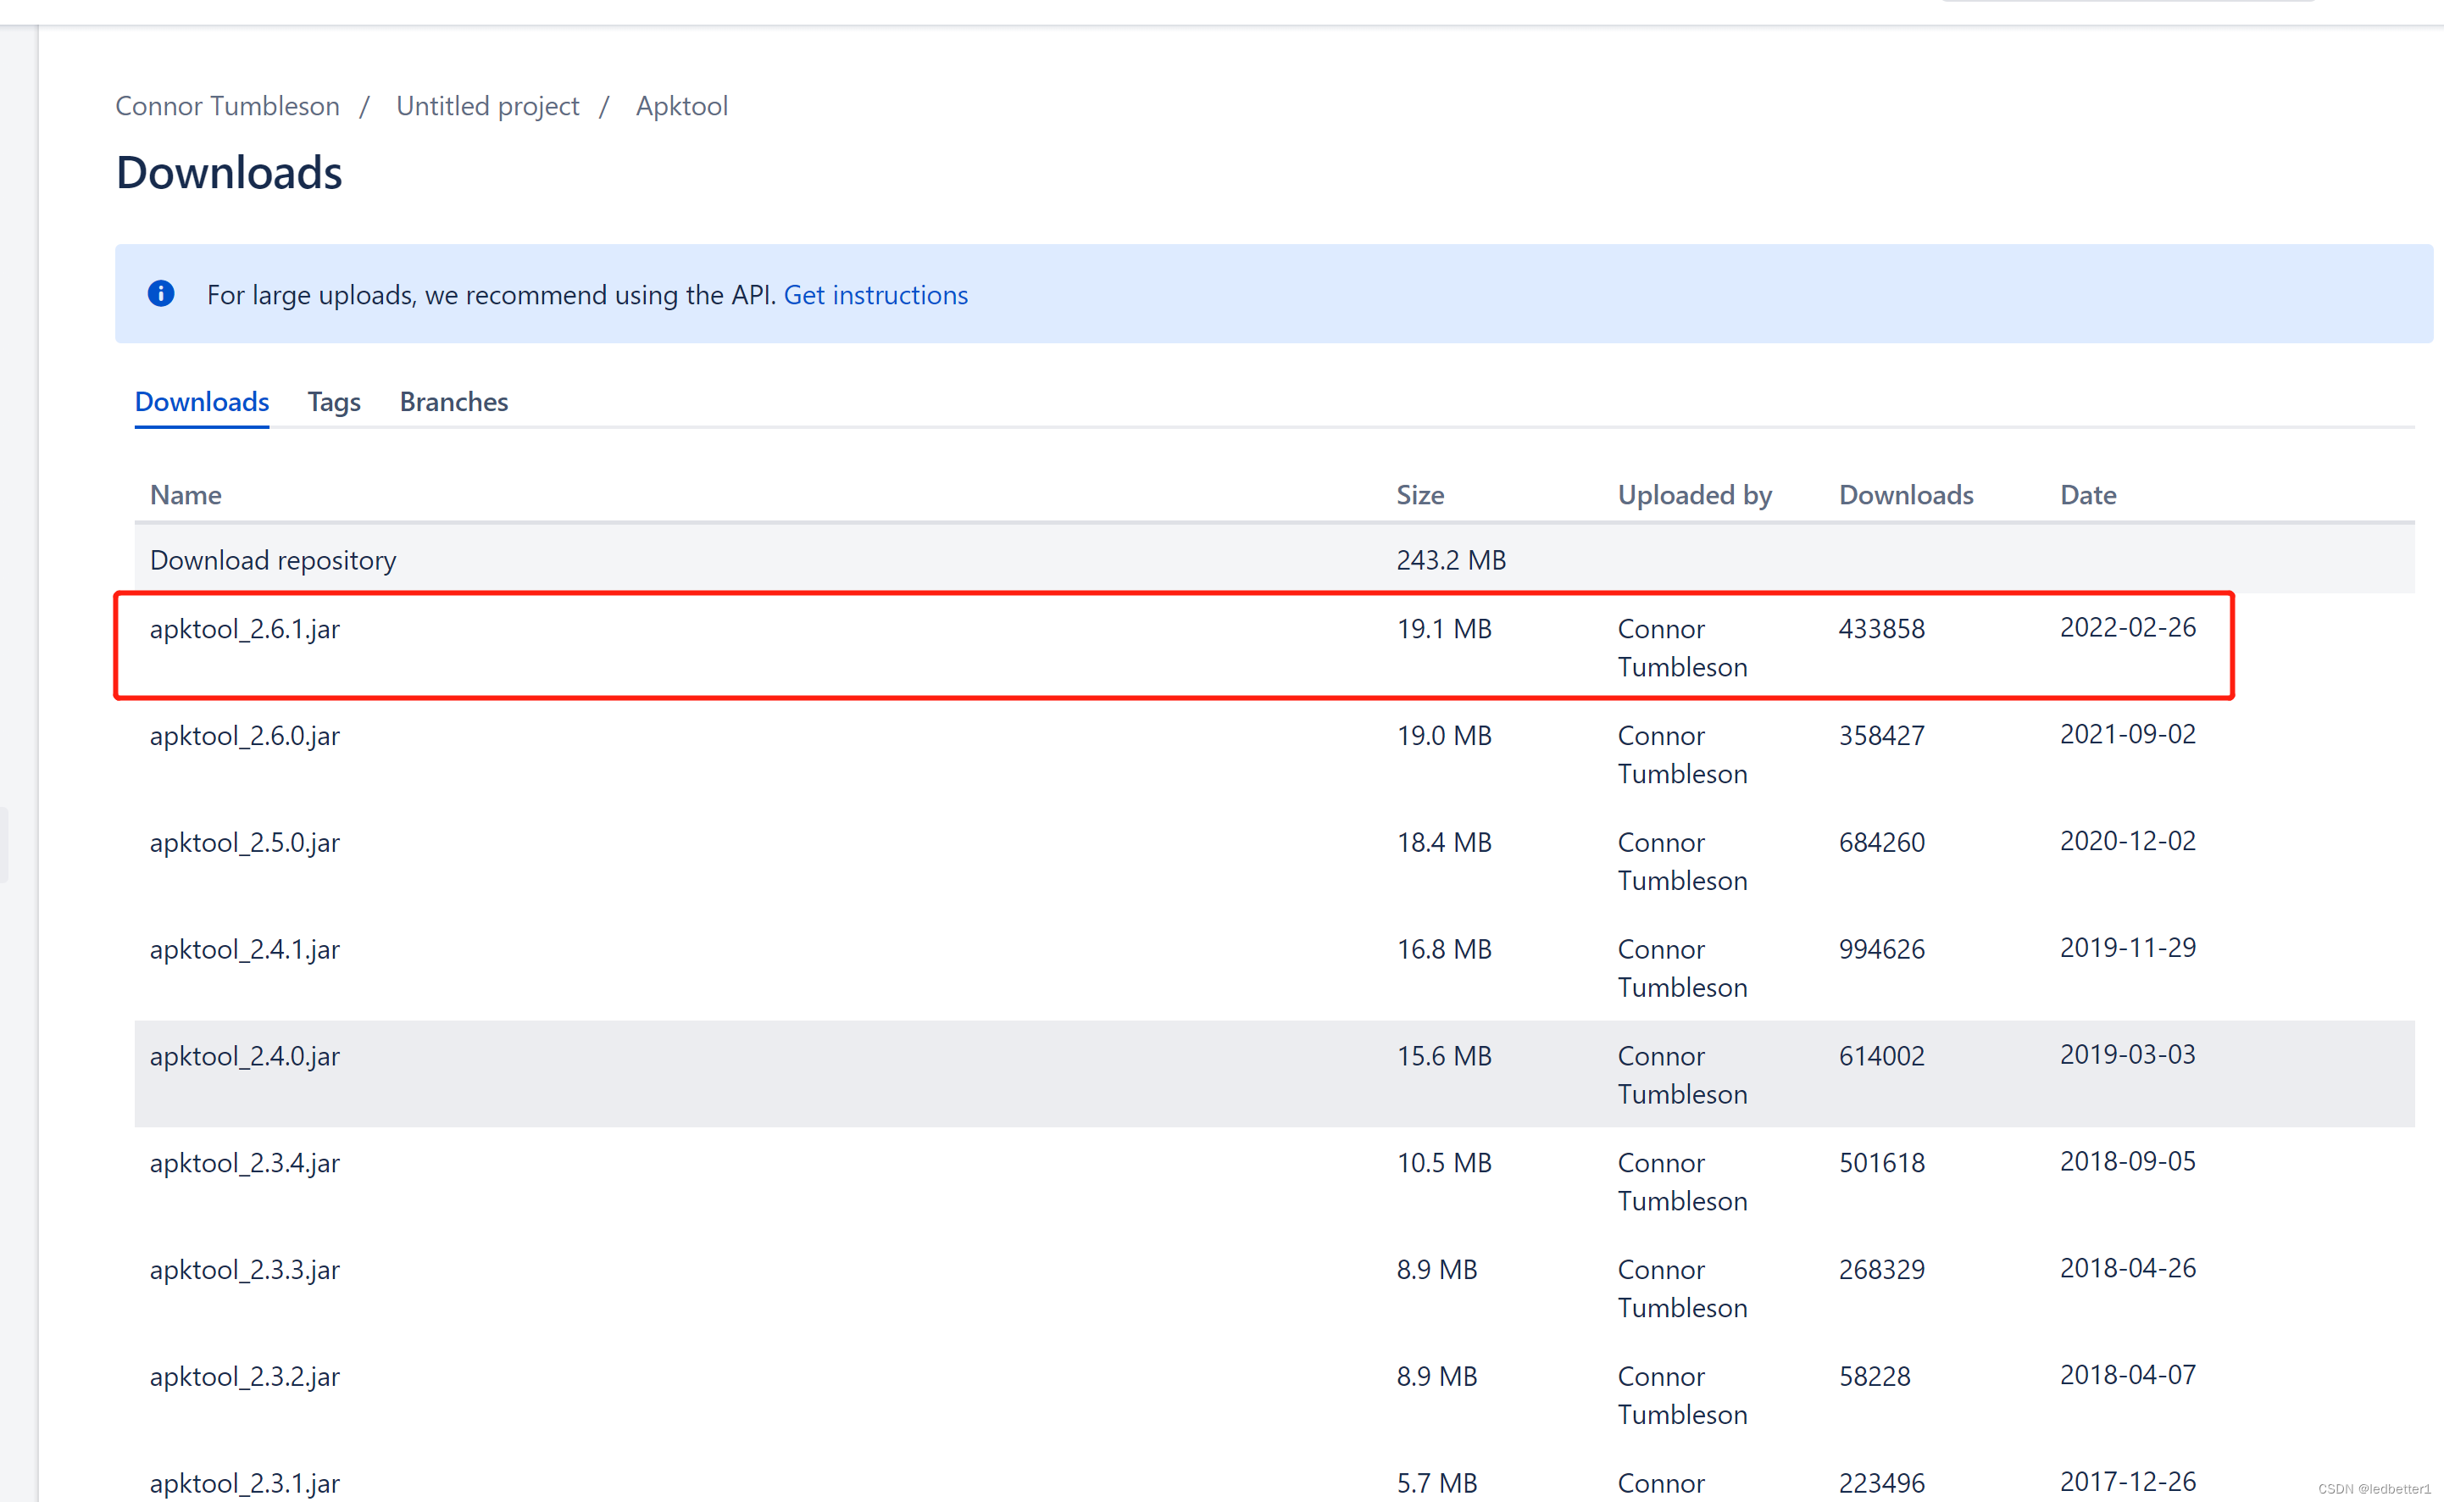Viewport: 2444px width, 1502px height.
Task: Click the 2017-12-26 date cell
Action: point(2127,1483)
